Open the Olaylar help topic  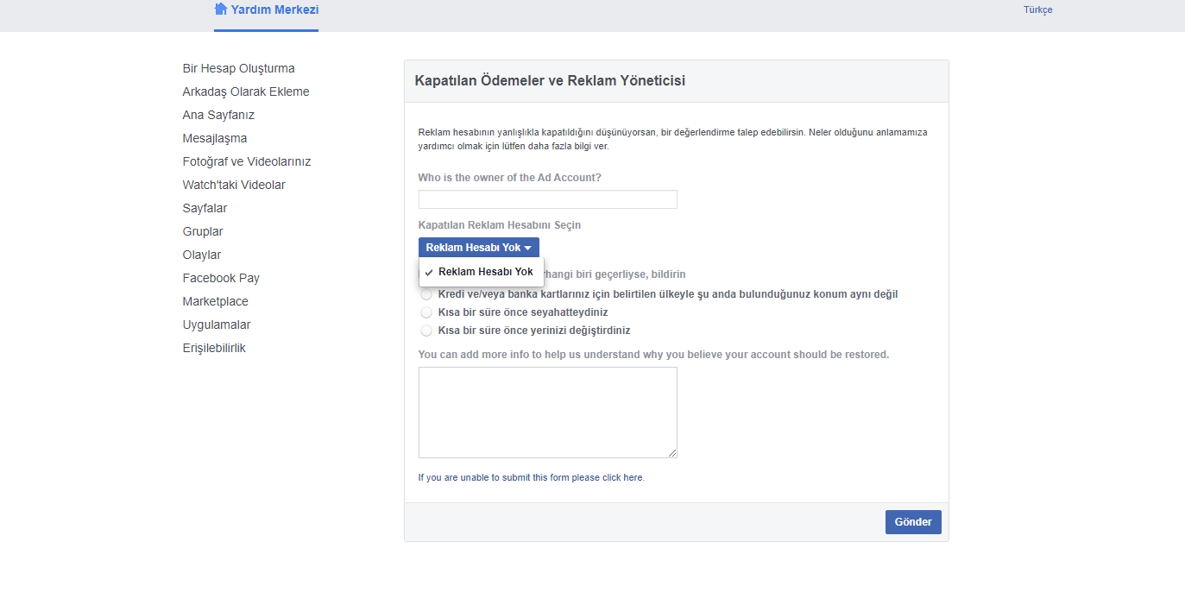pos(202,255)
